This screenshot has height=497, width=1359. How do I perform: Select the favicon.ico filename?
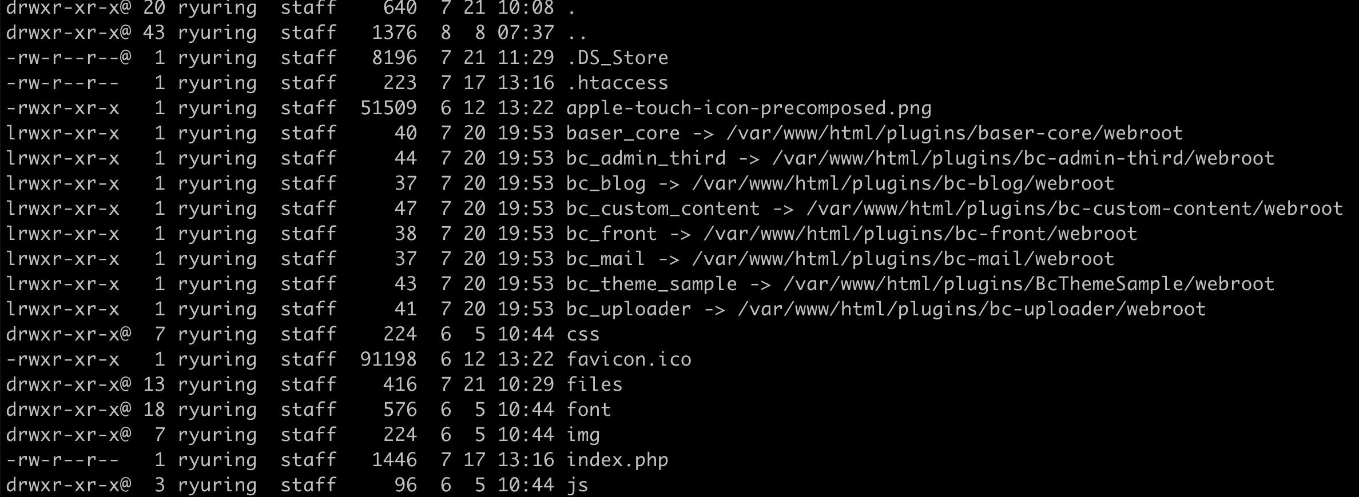point(629,359)
